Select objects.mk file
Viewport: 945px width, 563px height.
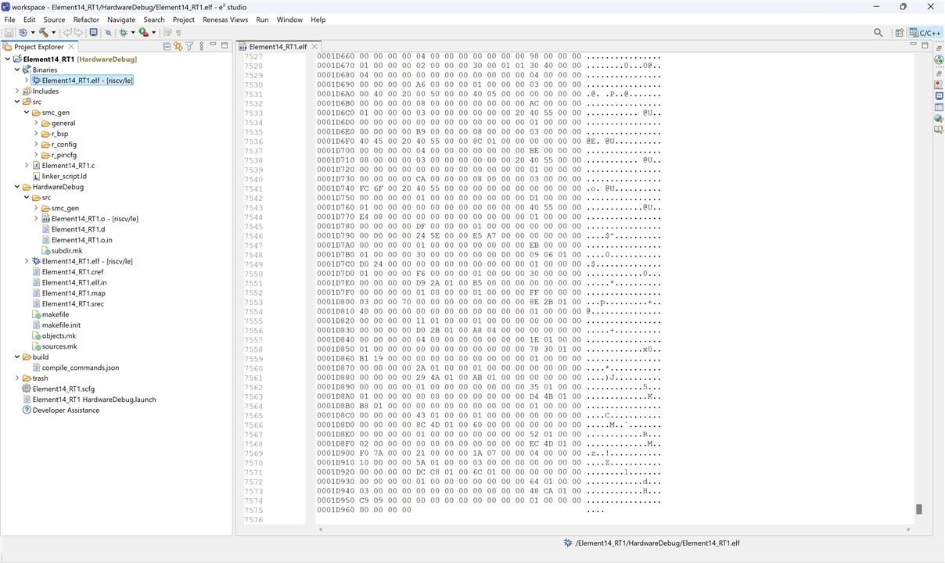tap(59, 335)
